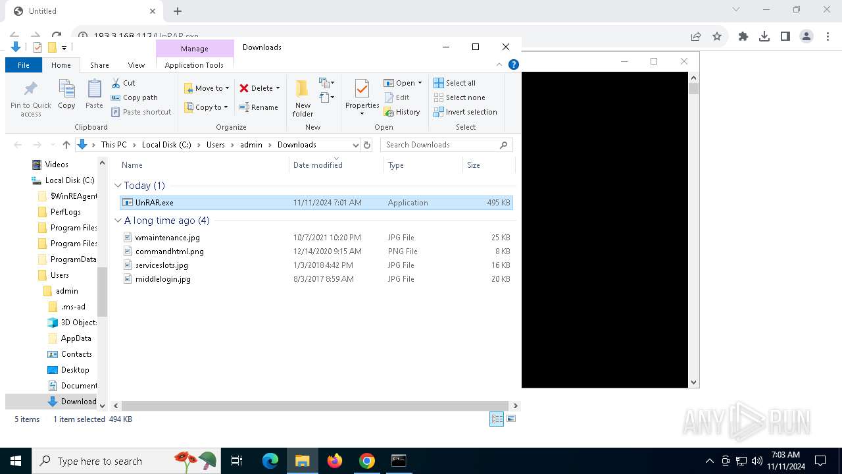842x474 pixels.
Task: Refresh the Downloads folder view
Action: pyautogui.click(x=367, y=145)
